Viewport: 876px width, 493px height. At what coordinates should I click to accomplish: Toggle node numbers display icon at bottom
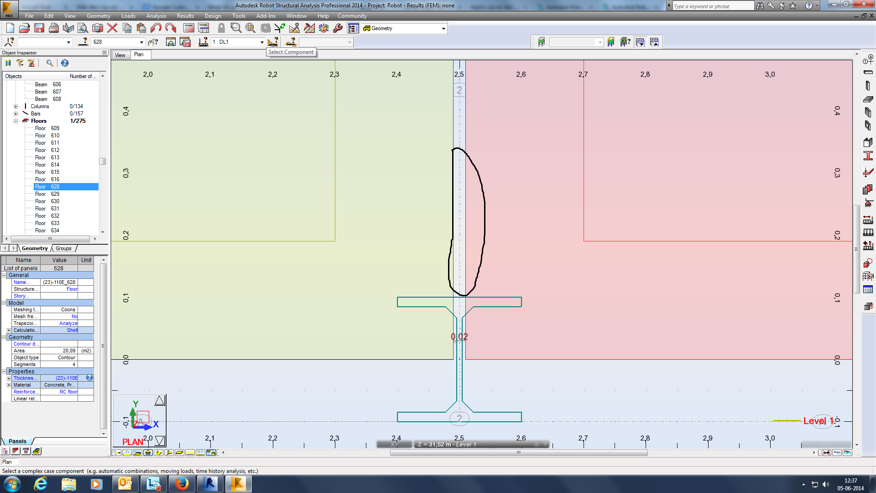(x=117, y=453)
